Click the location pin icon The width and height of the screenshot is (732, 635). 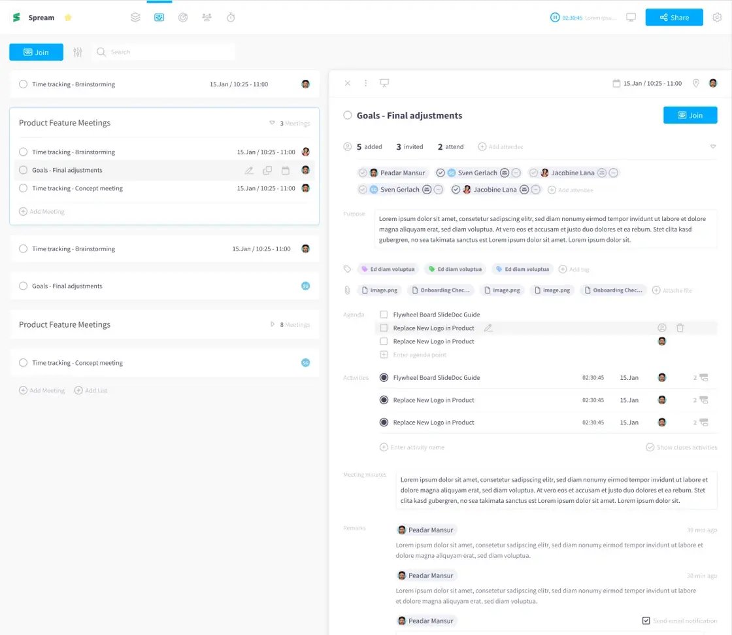696,83
